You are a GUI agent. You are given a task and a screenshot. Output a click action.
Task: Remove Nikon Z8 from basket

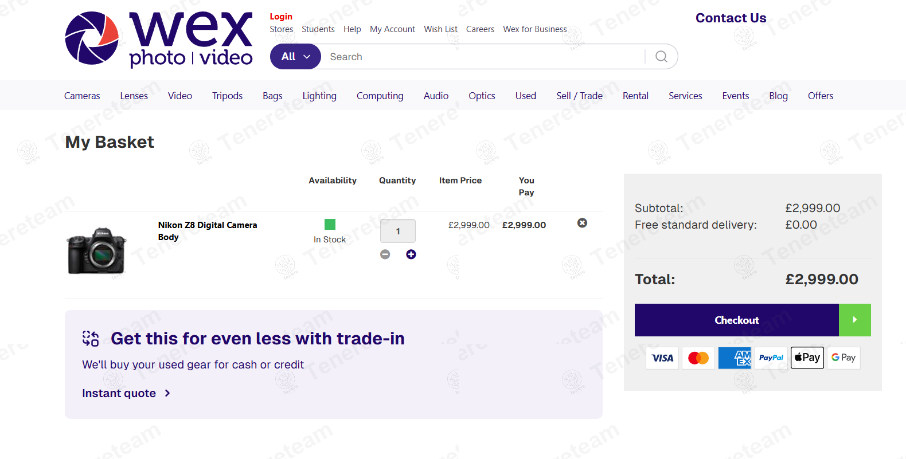(x=582, y=223)
